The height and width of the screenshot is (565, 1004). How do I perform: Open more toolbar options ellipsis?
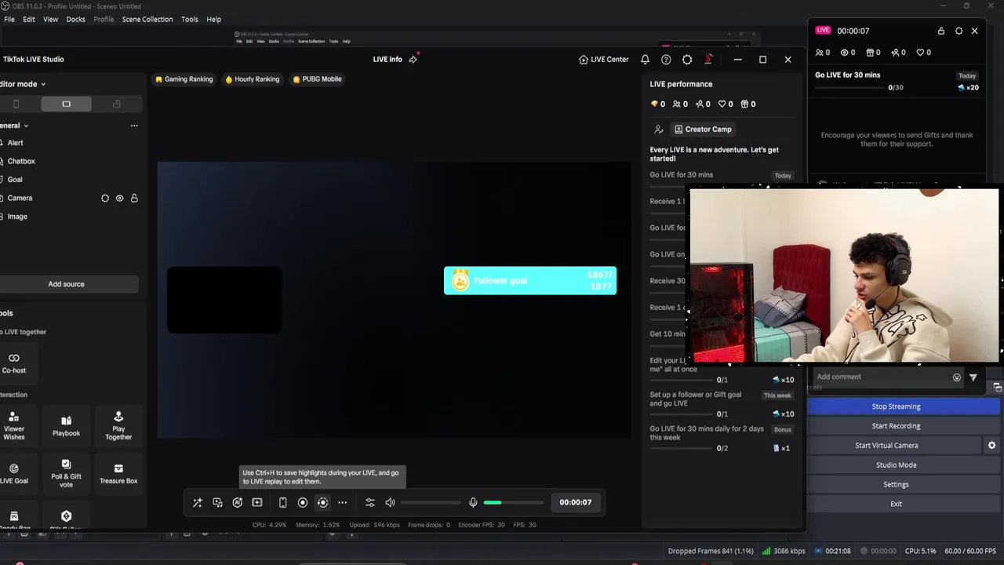[x=342, y=502]
